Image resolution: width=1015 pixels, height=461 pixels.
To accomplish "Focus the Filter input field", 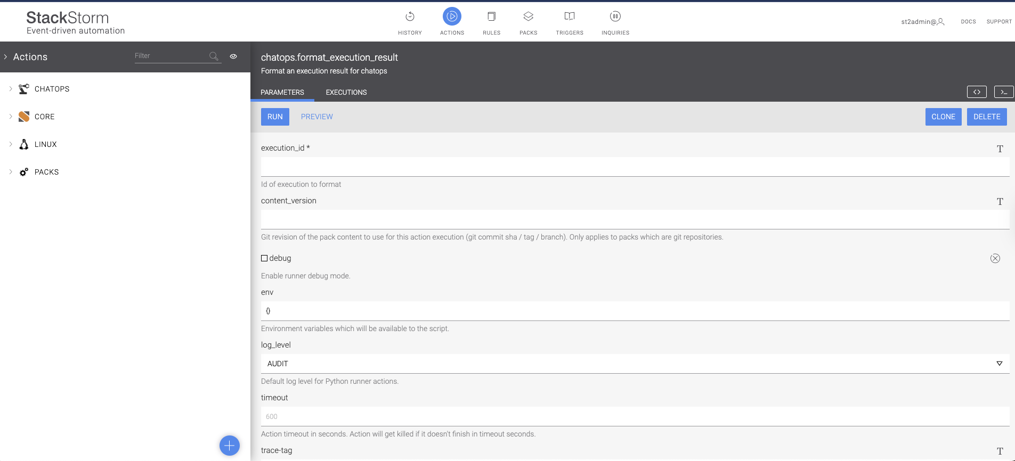I will pyautogui.click(x=170, y=56).
